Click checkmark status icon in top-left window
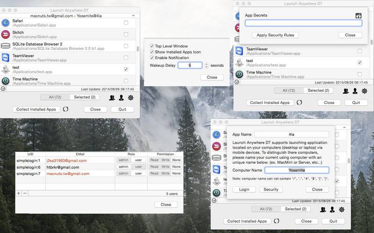This screenshot has width=374, height=233. pyautogui.click(x=3, y=89)
